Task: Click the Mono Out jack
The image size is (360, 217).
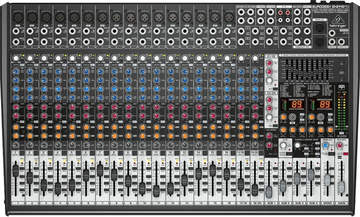Action: [x=331, y=42]
